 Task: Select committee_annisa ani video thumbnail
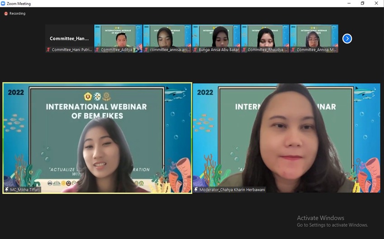click(167, 36)
